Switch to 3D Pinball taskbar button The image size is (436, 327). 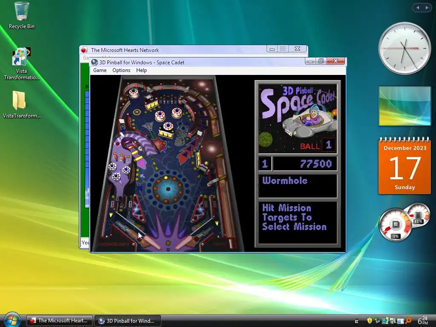128,321
